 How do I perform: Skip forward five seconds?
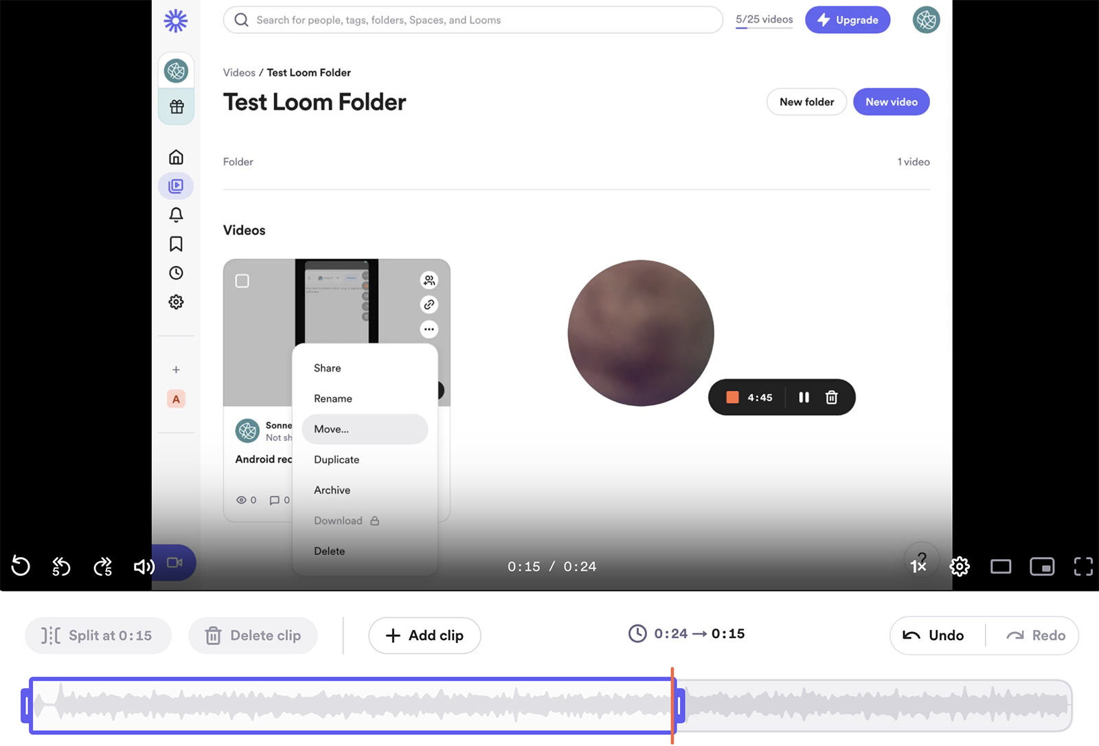pos(102,566)
